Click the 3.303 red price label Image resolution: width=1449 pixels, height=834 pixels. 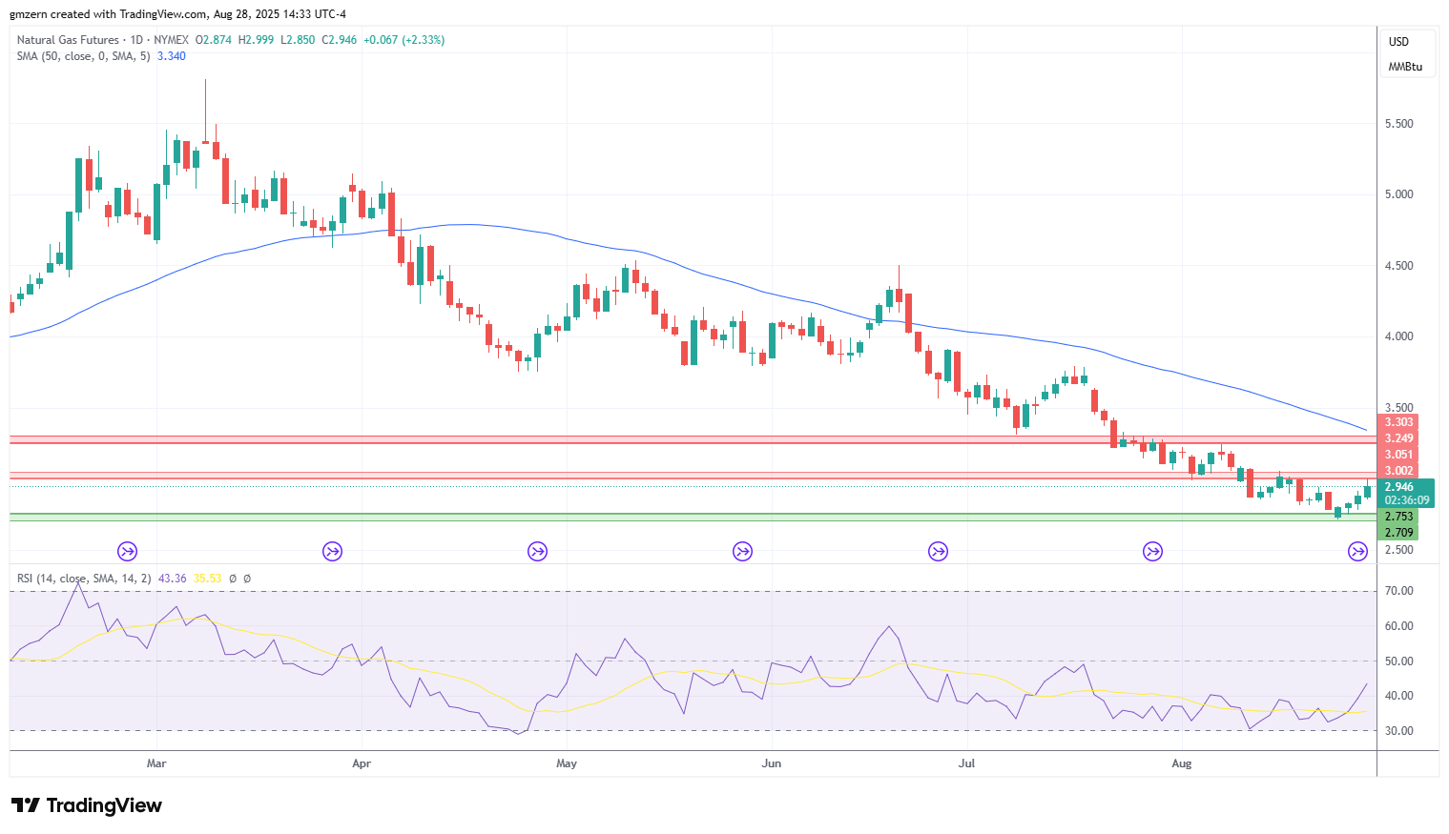[1398, 422]
